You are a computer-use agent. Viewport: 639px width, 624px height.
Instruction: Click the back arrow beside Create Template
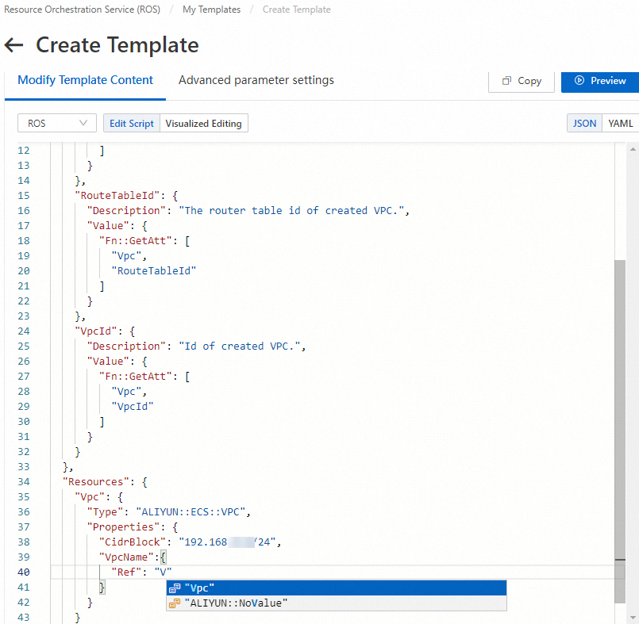[x=14, y=45]
